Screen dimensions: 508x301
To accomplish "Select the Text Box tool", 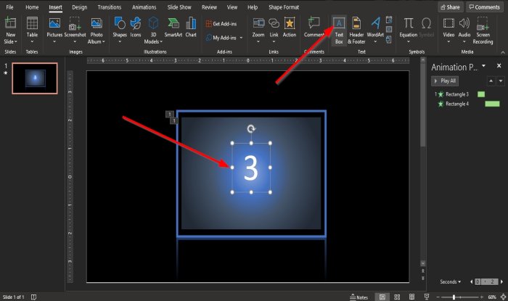I will pos(339,30).
